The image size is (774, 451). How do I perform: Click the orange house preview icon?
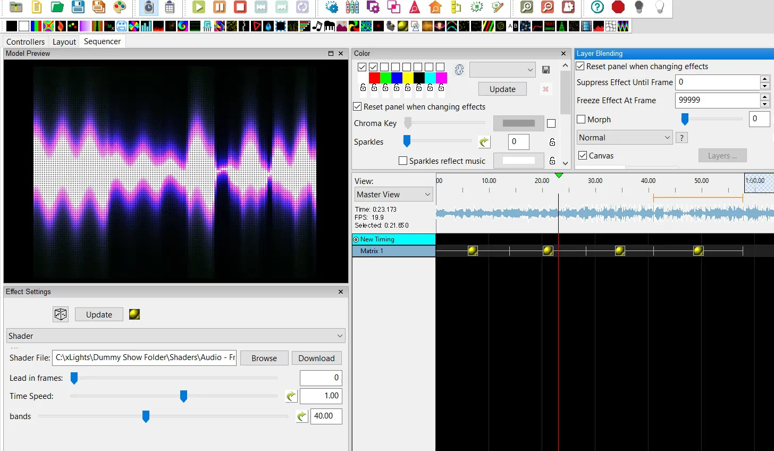click(435, 7)
